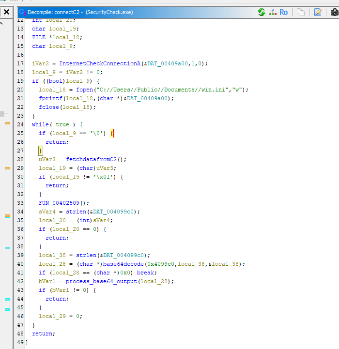Select DAT_00409a00 on line 17

pyautogui.click(x=168, y=64)
